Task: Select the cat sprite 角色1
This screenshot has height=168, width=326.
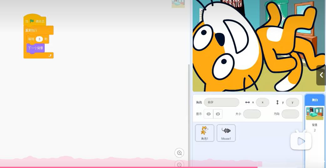Action: [x=205, y=133]
